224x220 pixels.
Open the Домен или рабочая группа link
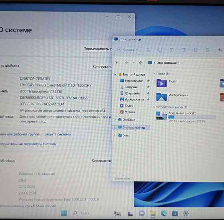(20, 134)
